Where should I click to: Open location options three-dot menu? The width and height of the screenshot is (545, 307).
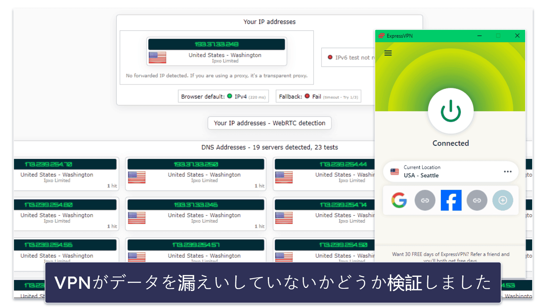tap(507, 172)
